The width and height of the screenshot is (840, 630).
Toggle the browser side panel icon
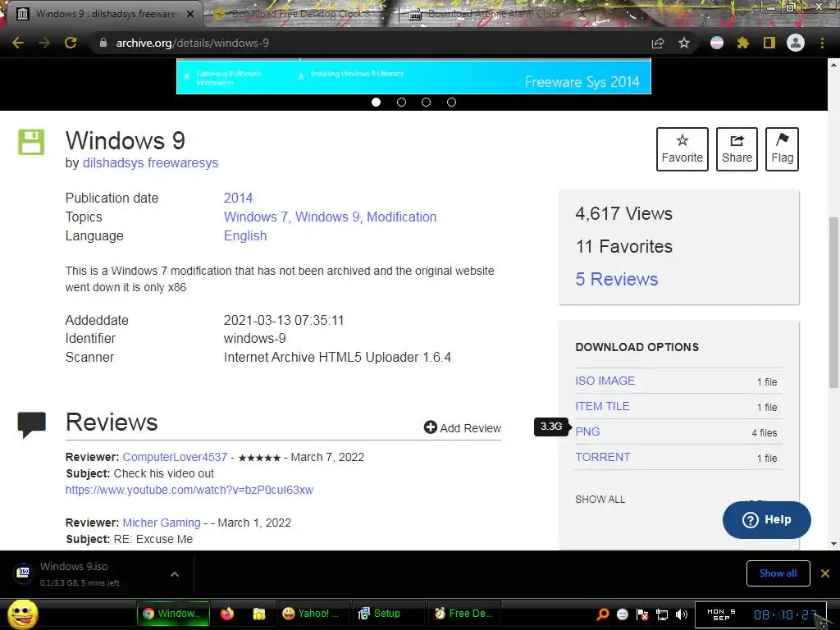[x=769, y=43]
